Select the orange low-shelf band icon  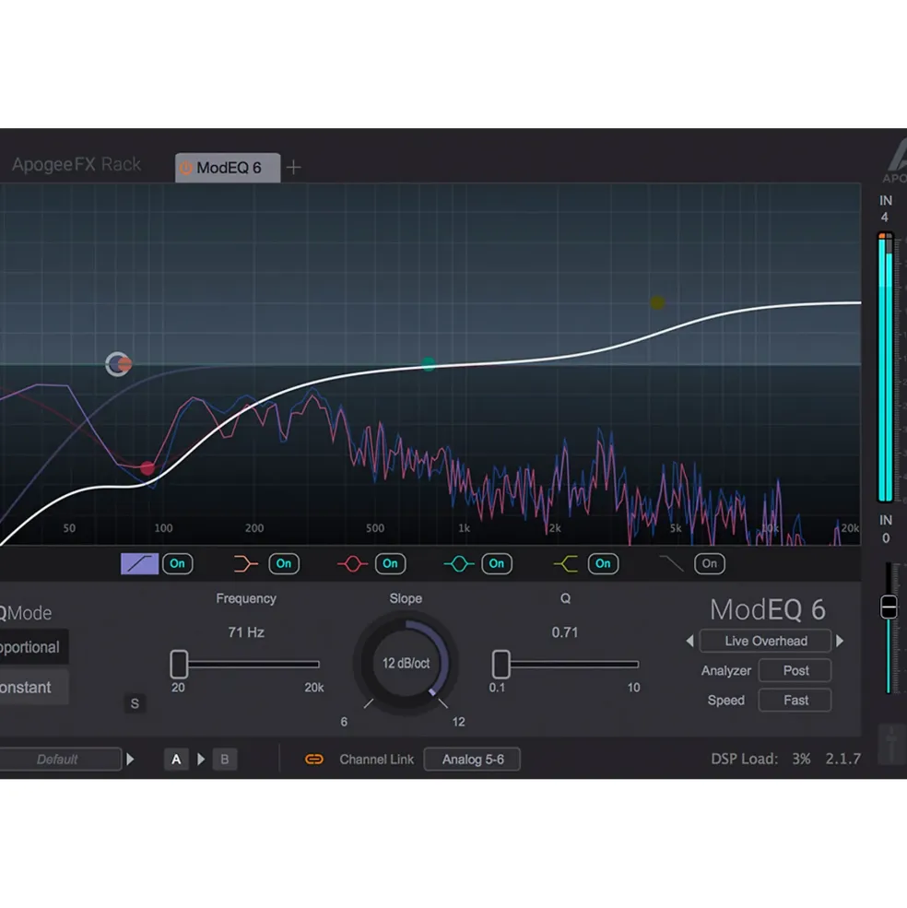pos(245,563)
